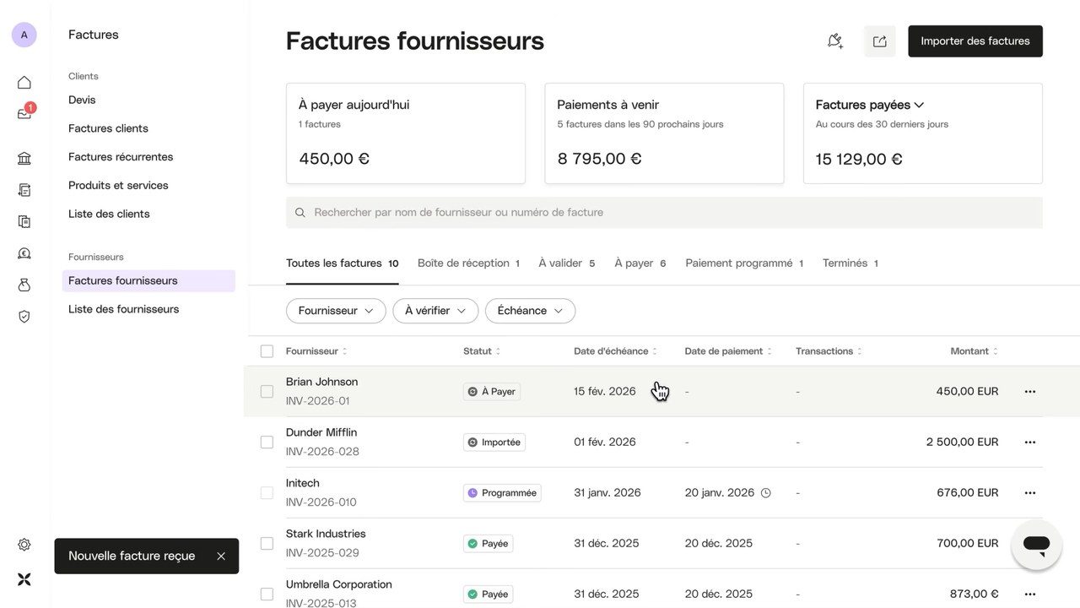Screen dimensions: 1080x608
Task: Check the Brian Johnson row checkbox
Action: (x=267, y=392)
